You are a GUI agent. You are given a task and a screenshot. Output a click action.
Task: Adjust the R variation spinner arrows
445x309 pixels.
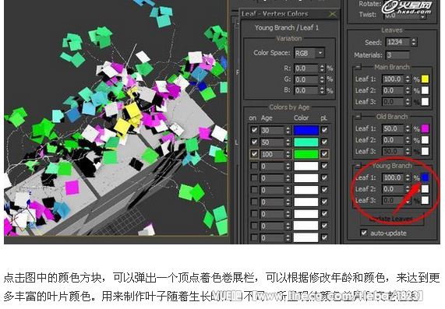322,68
